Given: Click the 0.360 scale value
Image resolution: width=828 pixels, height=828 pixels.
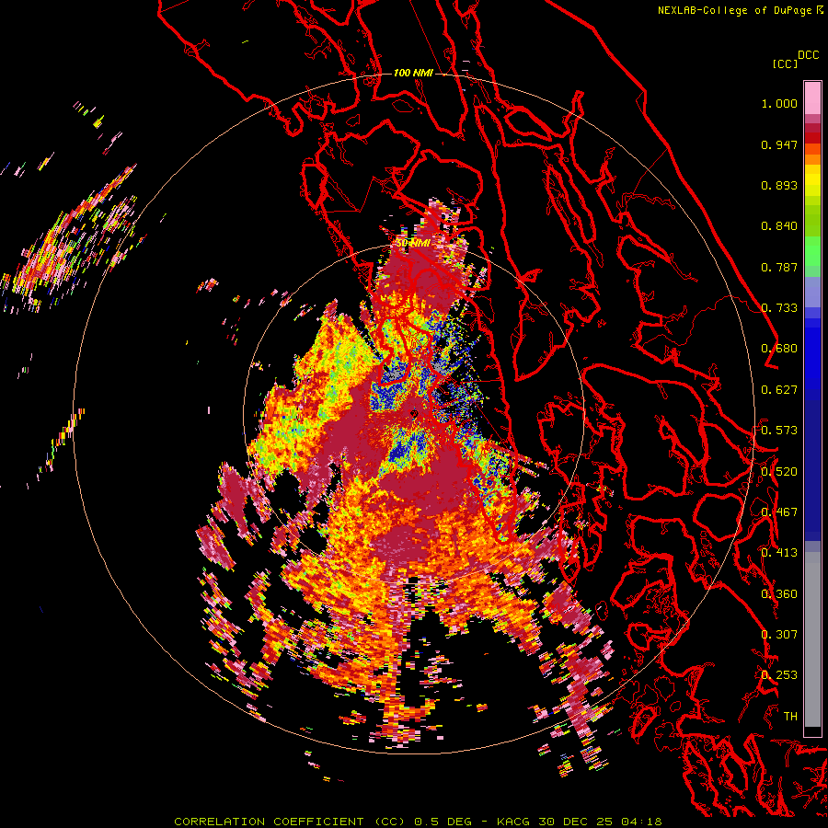Looking at the screenshot, I should [779, 594].
